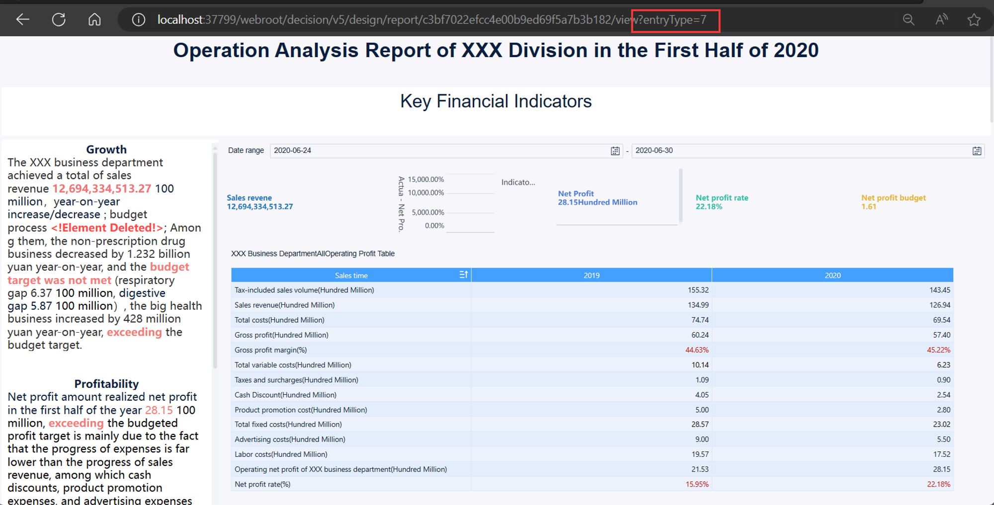Image resolution: width=994 pixels, height=505 pixels.
Task: Go back with the browser back arrow
Action: 23,20
